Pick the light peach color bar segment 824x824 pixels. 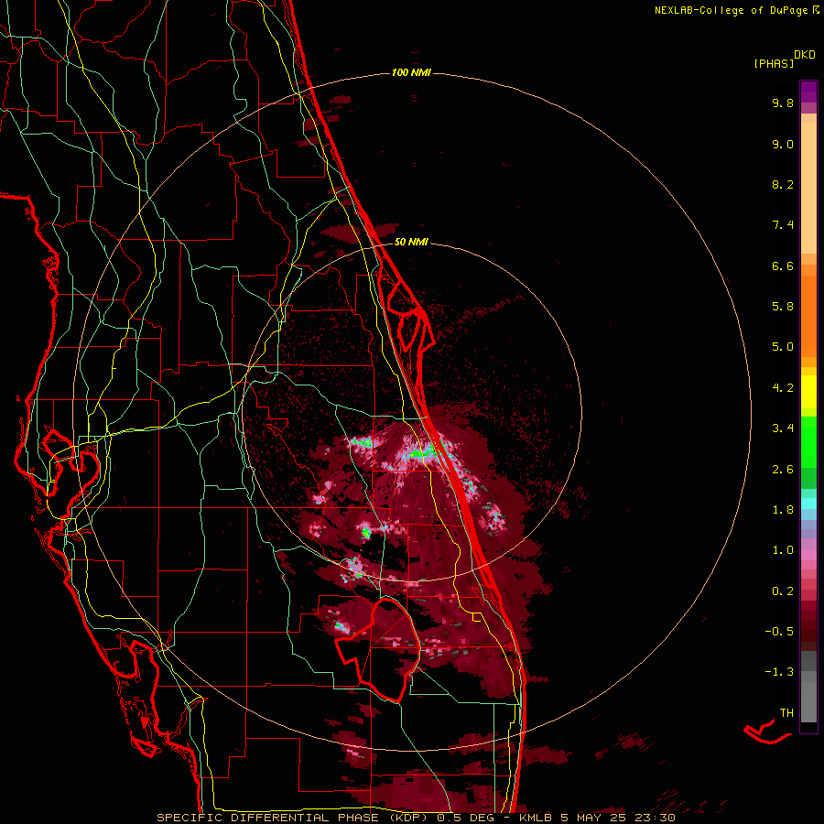[x=808, y=188]
